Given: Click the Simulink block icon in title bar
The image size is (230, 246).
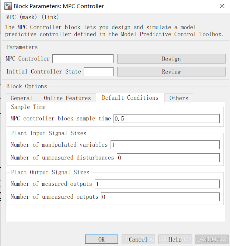Looking at the screenshot, I should pos(8,6).
